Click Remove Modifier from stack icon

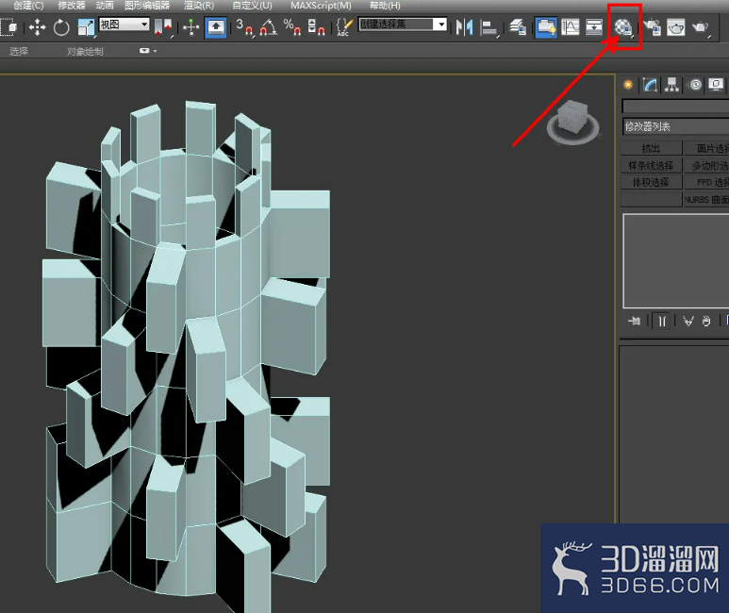(706, 321)
